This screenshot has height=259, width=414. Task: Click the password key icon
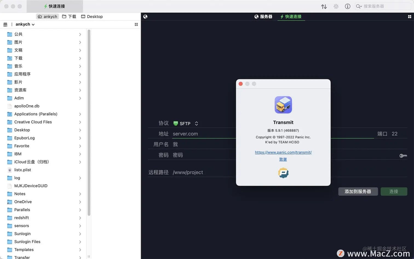click(x=403, y=156)
